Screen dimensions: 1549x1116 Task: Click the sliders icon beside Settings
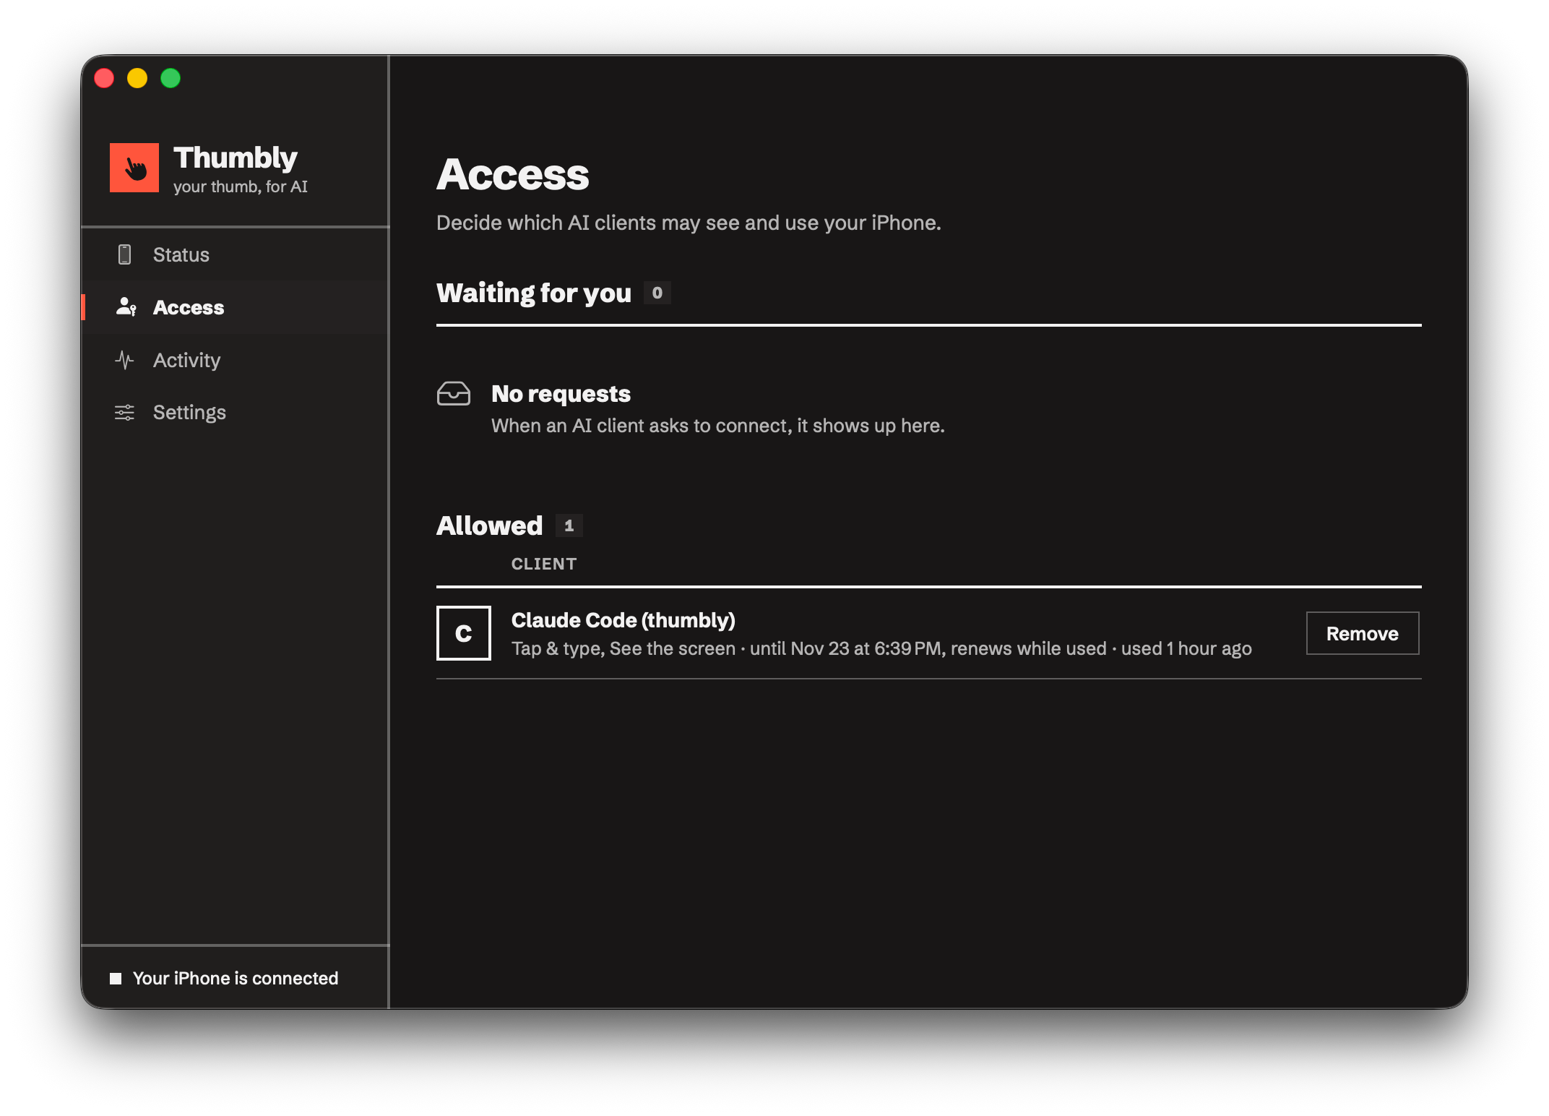point(124,413)
